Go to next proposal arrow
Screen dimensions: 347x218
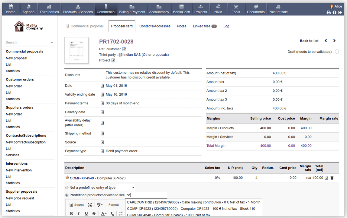(334, 41)
